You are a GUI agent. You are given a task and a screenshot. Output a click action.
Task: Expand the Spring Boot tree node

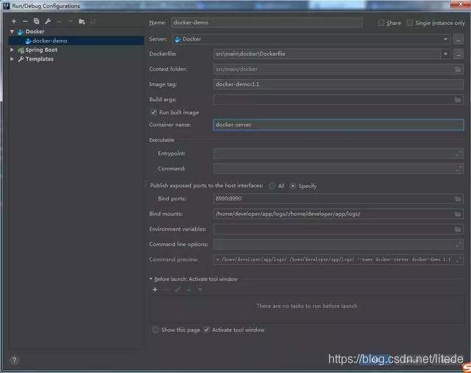tap(12, 50)
